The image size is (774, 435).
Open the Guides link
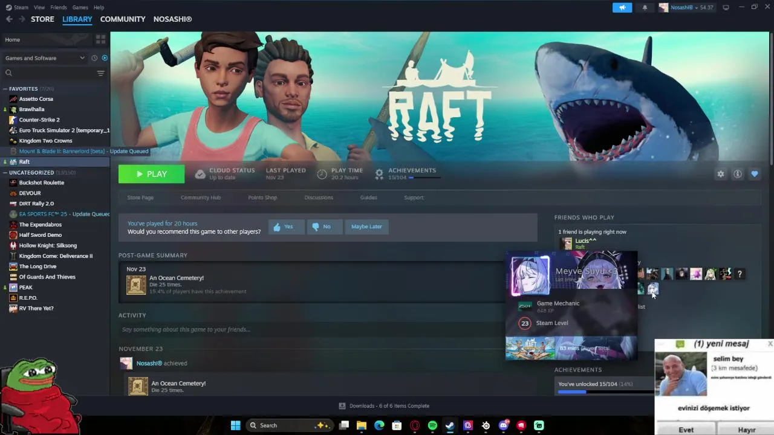[x=368, y=198]
